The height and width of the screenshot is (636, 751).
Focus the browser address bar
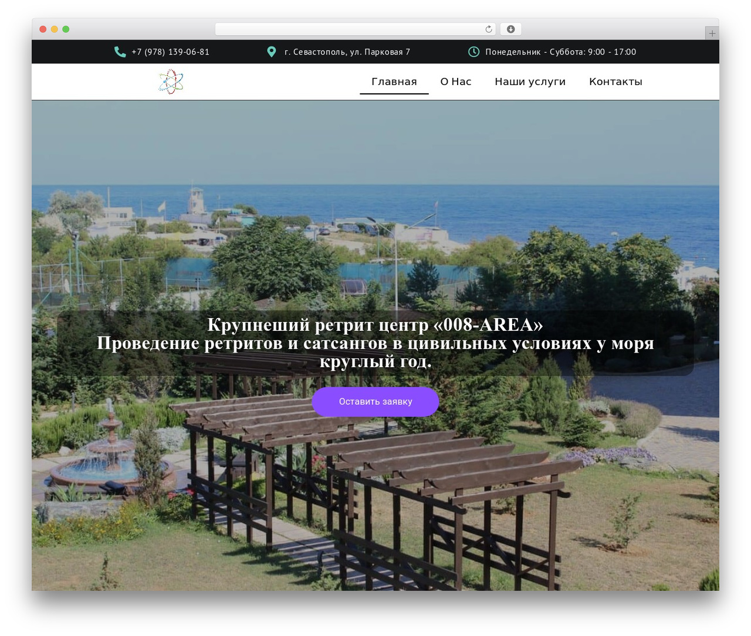coord(356,29)
